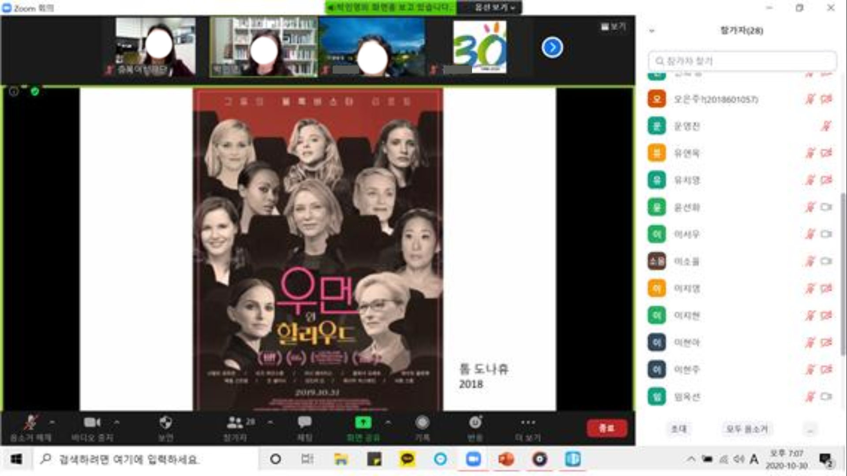Click the Invite button in participants panel
This screenshot has height=476, width=847.
pyautogui.click(x=678, y=429)
